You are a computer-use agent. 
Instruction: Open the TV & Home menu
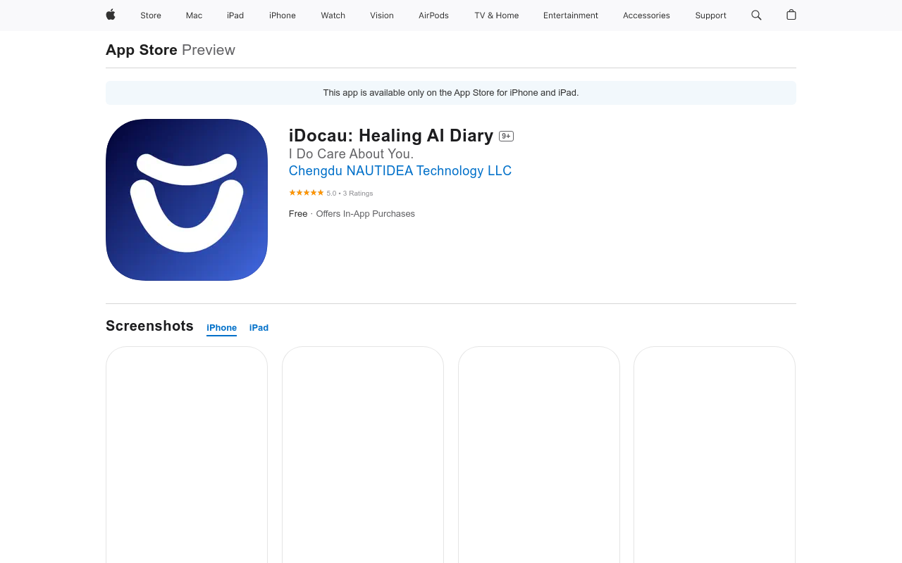496,15
